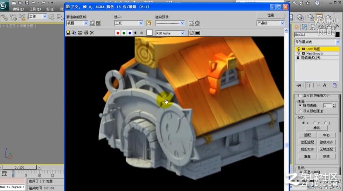
Task: Click the Print Image icon
Action: (86, 33)
